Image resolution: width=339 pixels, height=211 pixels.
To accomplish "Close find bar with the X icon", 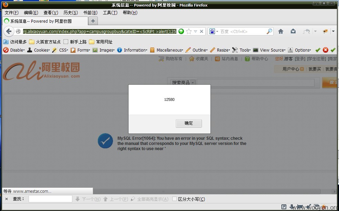I will pyautogui.click(x=7, y=199).
